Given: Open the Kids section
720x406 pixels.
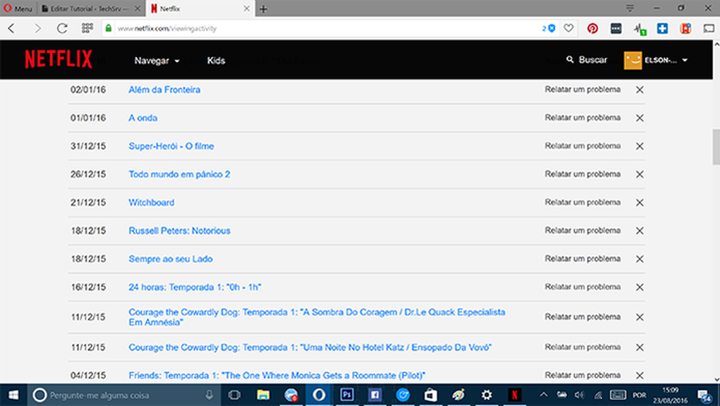Looking at the screenshot, I should (216, 61).
